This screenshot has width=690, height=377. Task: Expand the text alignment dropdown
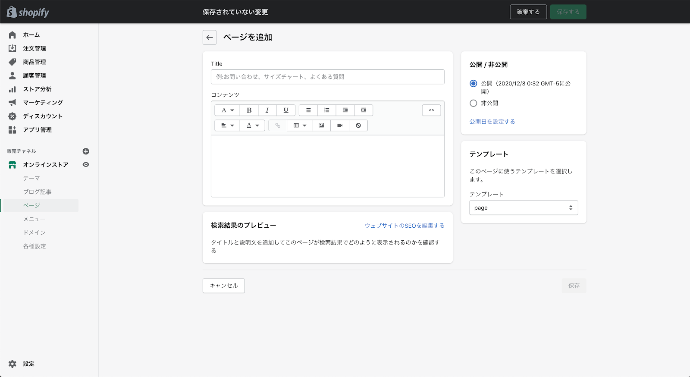[227, 126]
